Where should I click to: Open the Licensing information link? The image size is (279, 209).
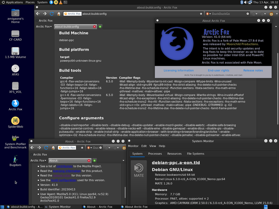pyautogui.click(x=179, y=71)
